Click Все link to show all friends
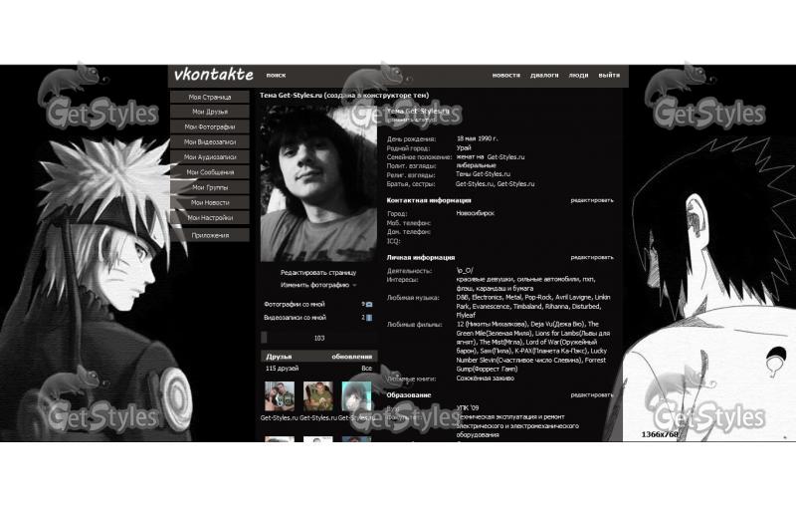796x507 pixels. [x=366, y=369]
